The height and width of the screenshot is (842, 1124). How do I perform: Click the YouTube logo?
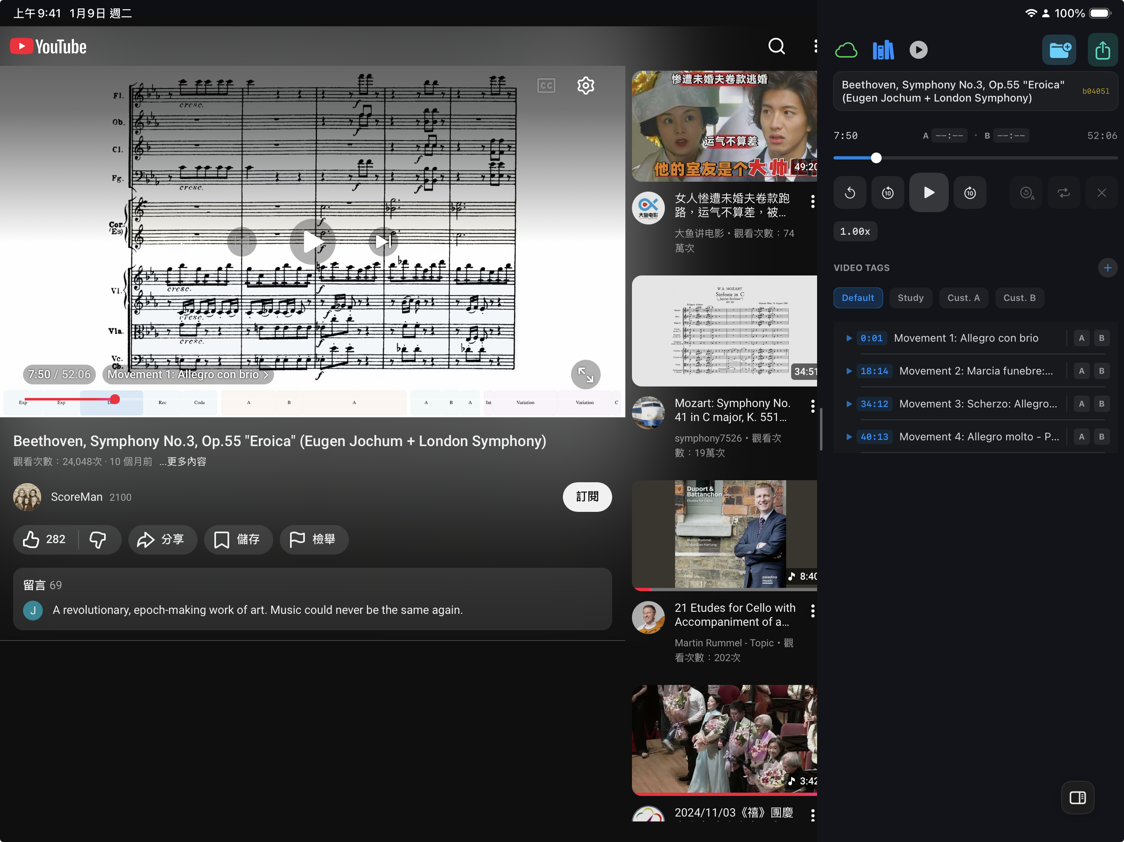click(x=48, y=47)
